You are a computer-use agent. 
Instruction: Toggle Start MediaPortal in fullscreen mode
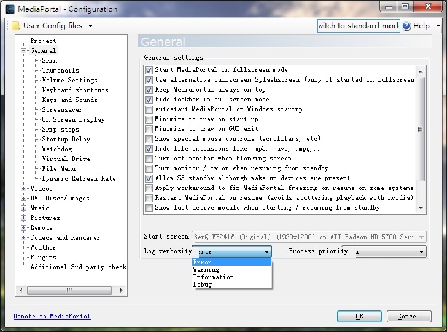[149, 70]
